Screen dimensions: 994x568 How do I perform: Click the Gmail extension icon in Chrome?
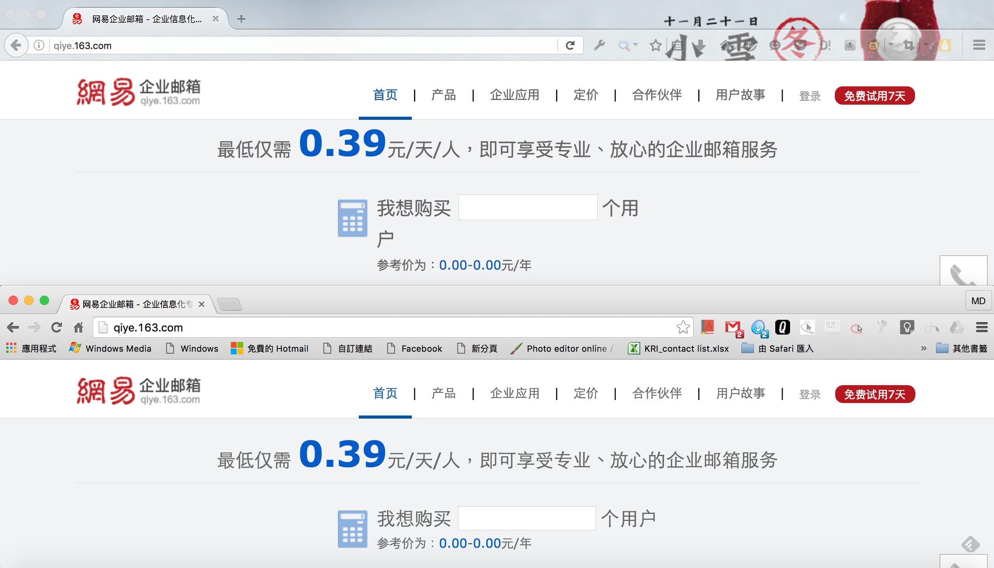tap(733, 327)
